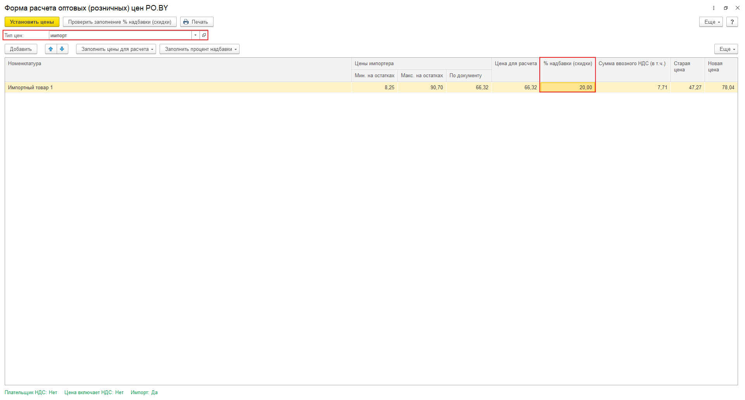Close the price calculation form
Screen dimensions: 745x400
tap(738, 8)
